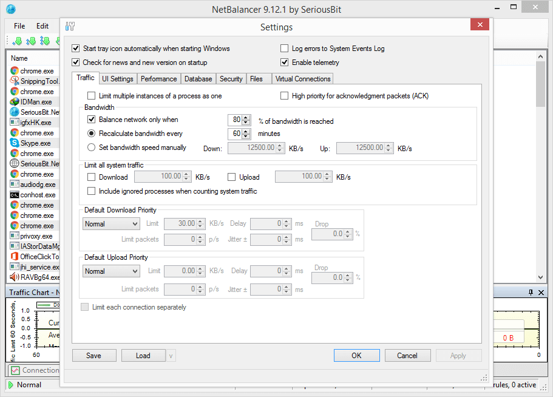The width and height of the screenshot is (553, 397).
Task: Click the low download priority toolbar icon
Action: pyautogui.click(x=17, y=41)
